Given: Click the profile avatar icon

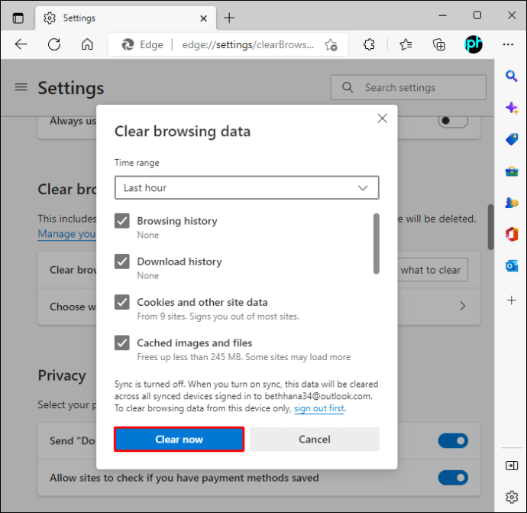Looking at the screenshot, I should pos(474,44).
